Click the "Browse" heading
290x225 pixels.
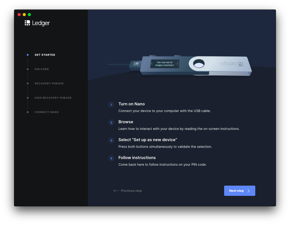point(126,122)
